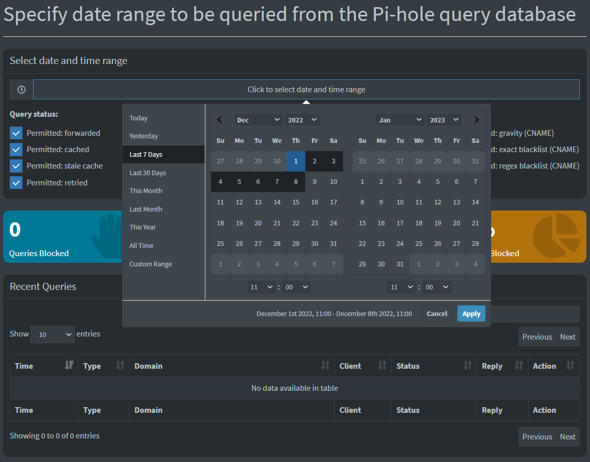Click the selected date range summary text

click(x=334, y=314)
